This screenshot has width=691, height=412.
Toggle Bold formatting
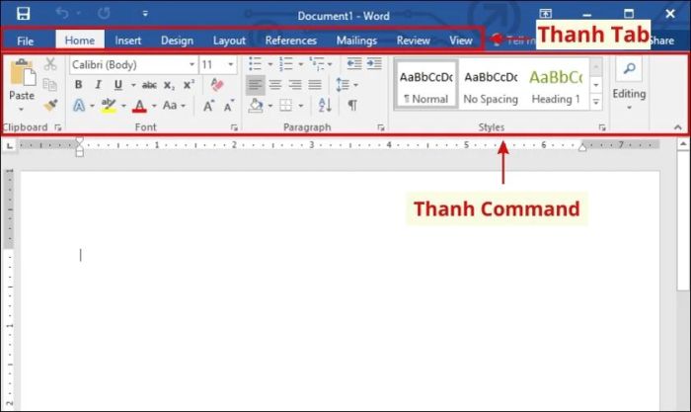click(78, 85)
